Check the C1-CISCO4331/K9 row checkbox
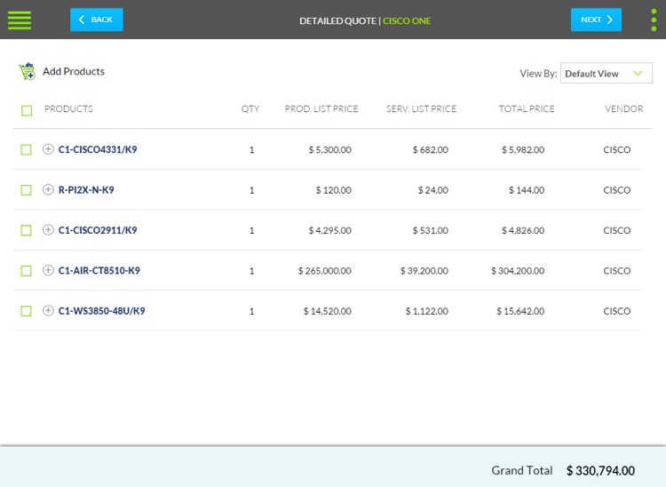This screenshot has height=487, width=666. point(27,149)
